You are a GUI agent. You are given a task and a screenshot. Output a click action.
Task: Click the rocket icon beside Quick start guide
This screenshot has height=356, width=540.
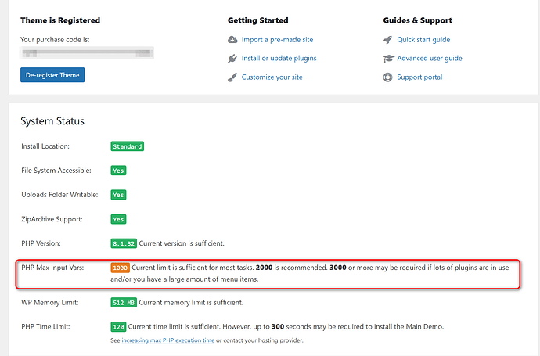point(387,40)
